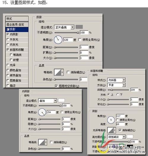Click the 样式 header button
This screenshot has height=156, width=148.
click(17, 19)
